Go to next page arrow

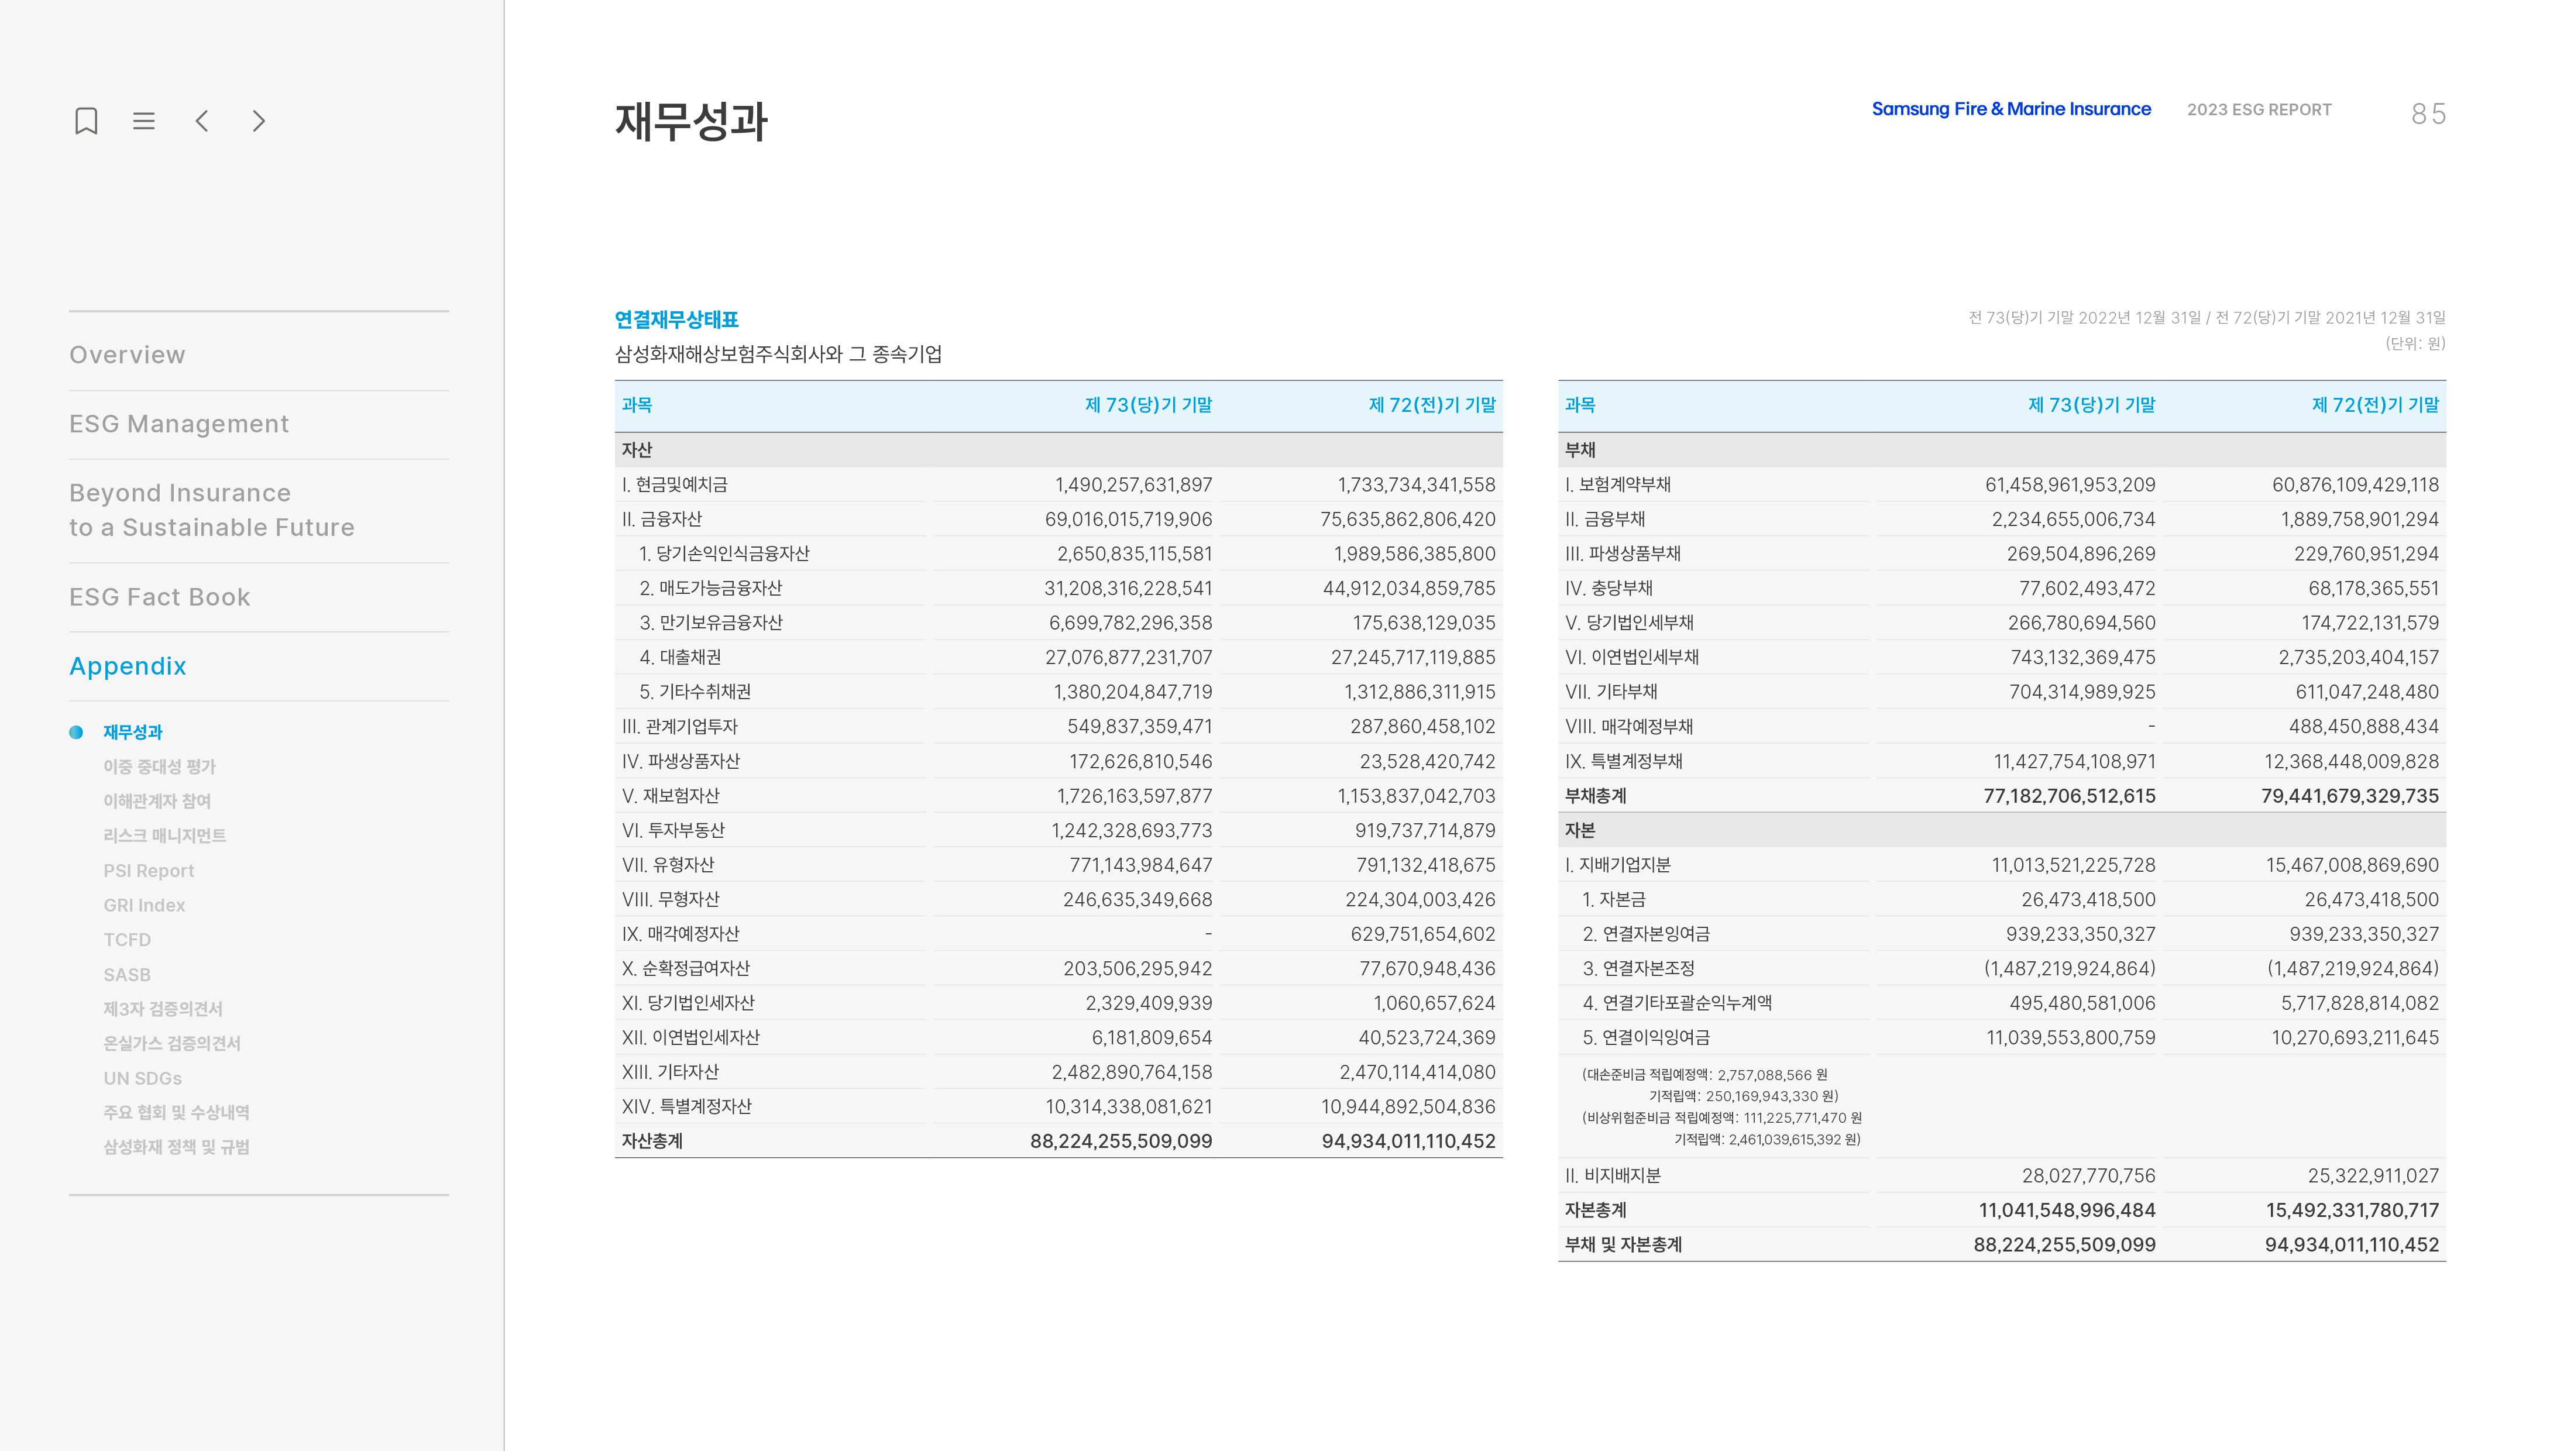pos(259,122)
